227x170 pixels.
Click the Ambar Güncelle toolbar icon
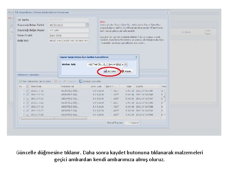click(x=81, y=81)
